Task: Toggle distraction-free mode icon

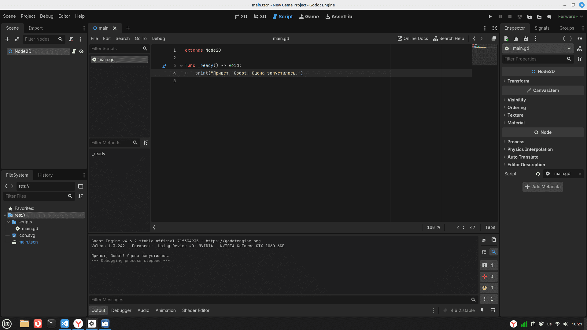Action: tap(495, 28)
